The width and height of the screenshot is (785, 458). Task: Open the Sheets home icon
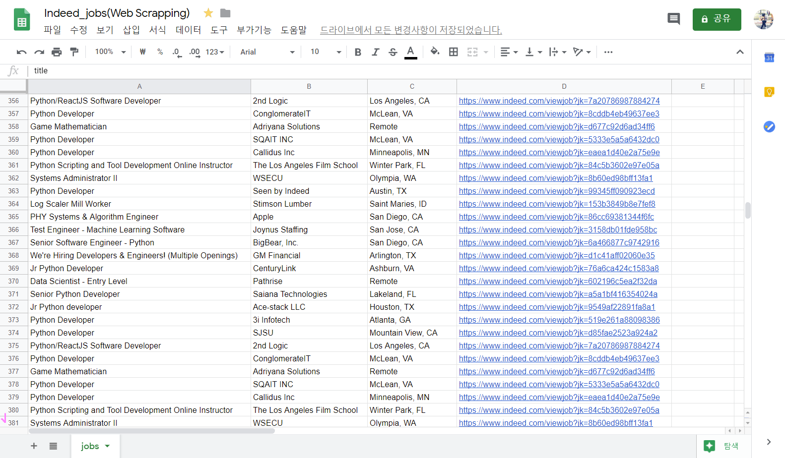(22, 20)
